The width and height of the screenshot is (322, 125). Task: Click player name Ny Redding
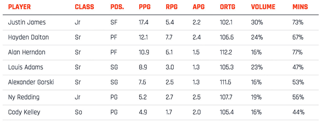click(x=24, y=97)
